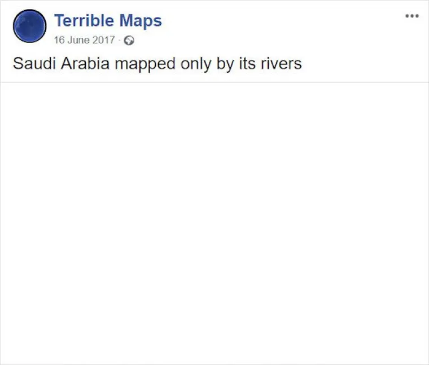The image size is (429, 365).
Task: Show more options for this post
Action: pos(412,16)
